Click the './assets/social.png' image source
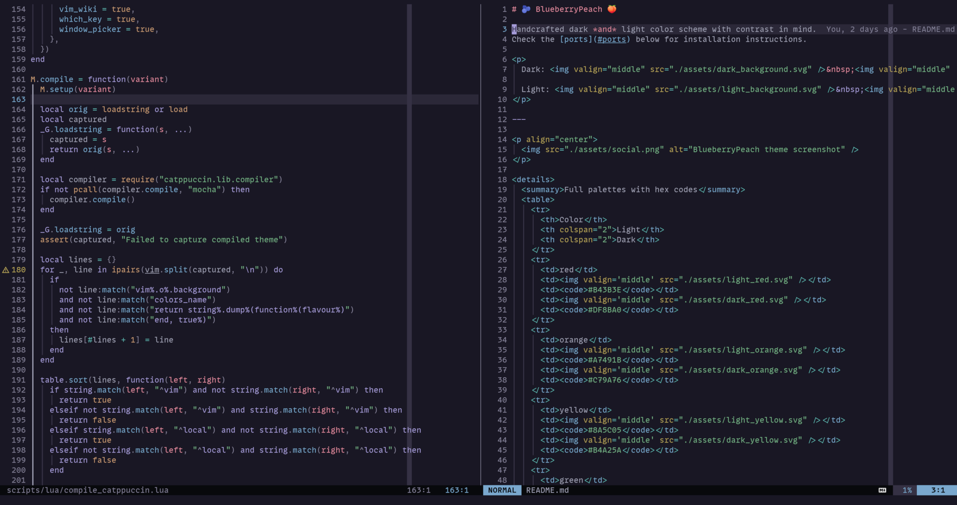957x505 pixels. [616, 149]
